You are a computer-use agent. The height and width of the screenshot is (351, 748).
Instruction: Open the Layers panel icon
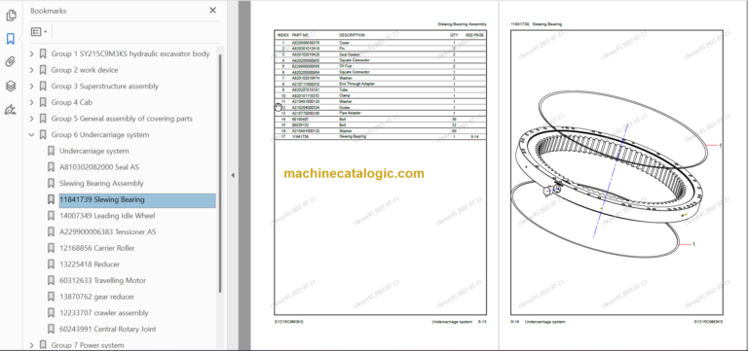coord(11,86)
